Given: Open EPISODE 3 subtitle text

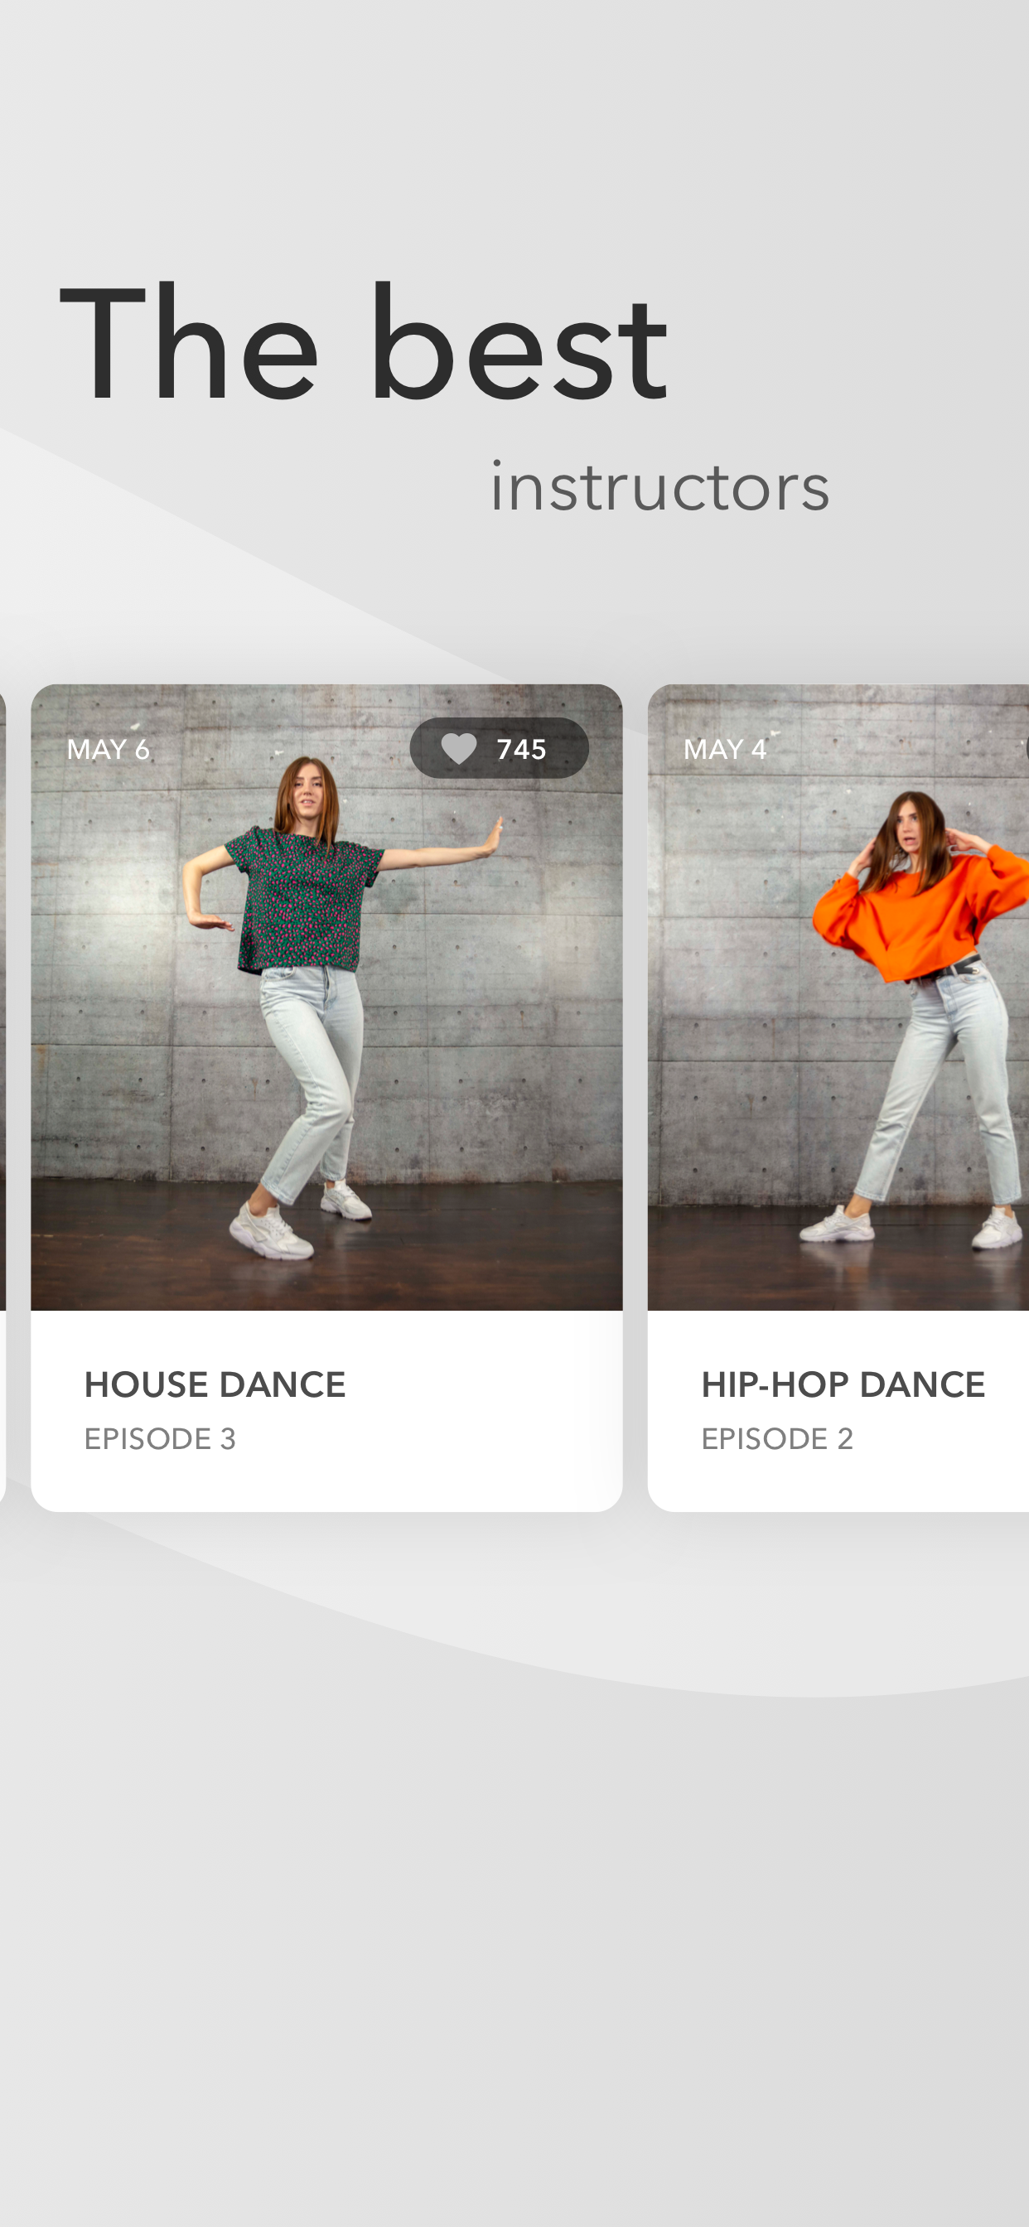Looking at the screenshot, I should [x=160, y=1438].
